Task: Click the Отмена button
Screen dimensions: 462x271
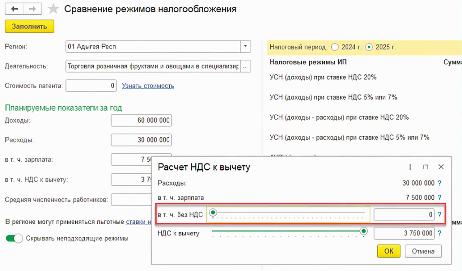Action: [x=423, y=251]
